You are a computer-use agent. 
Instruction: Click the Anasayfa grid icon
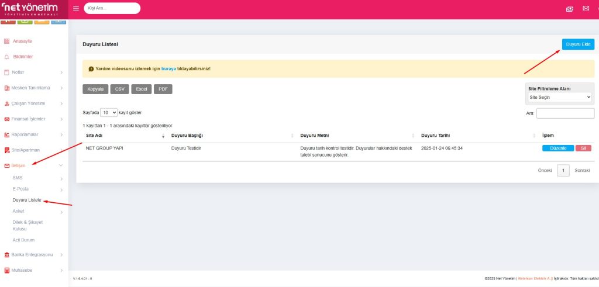pyautogui.click(x=6, y=41)
